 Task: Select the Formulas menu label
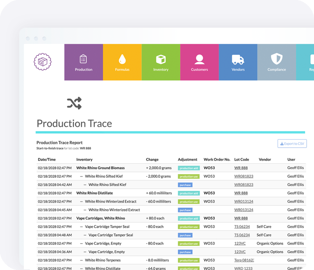click(122, 69)
